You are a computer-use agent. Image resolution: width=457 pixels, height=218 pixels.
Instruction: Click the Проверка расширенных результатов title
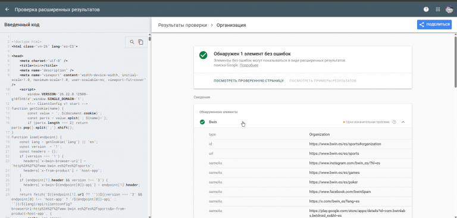(x=57, y=10)
